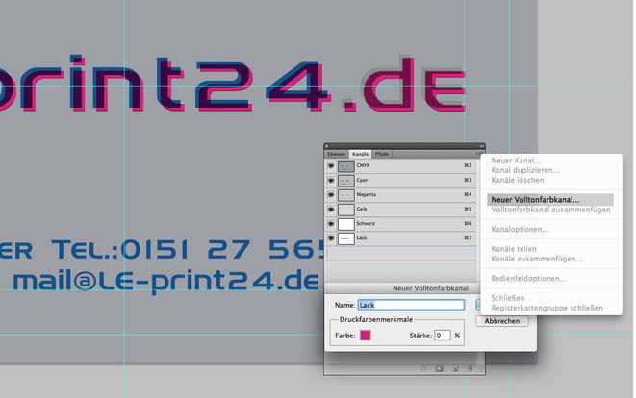Image resolution: width=636 pixels, height=398 pixels.
Task: Click the Lack channel name in the list
Action: tap(362, 237)
